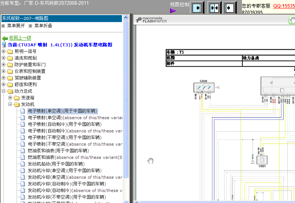
Task: Open 电子喷射(不带空调)(absence of this/these variant) diagram
Action: pos(75,144)
